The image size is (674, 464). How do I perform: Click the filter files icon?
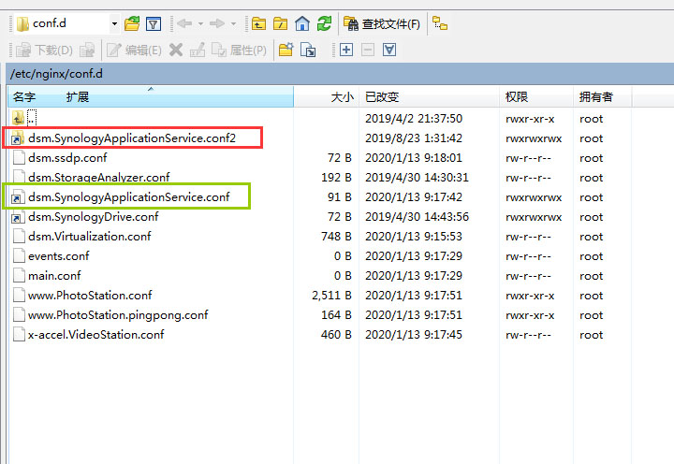click(x=154, y=23)
